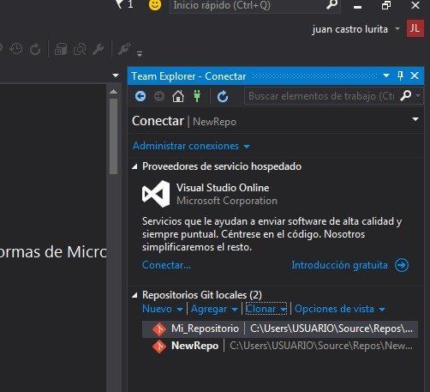Send feedback via the smiley icon
Image resolution: width=430 pixels, height=392 pixels.
coord(155,4)
